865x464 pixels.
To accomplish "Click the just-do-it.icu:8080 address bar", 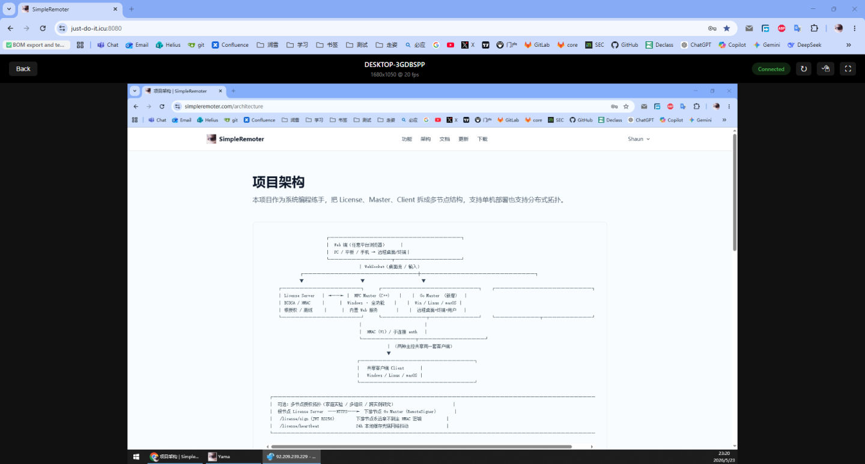I will tap(384, 28).
